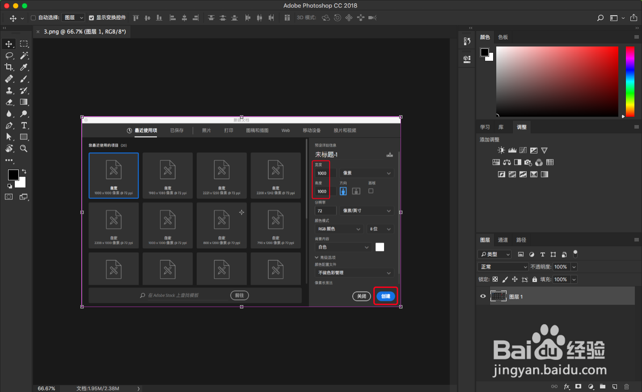This screenshot has height=392, width=642.
Task: Lock all layer attributes with padlock
Action: (535, 279)
